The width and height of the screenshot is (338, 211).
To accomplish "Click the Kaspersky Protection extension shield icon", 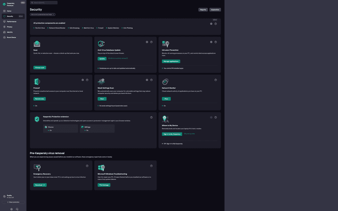I will tap(37, 119).
